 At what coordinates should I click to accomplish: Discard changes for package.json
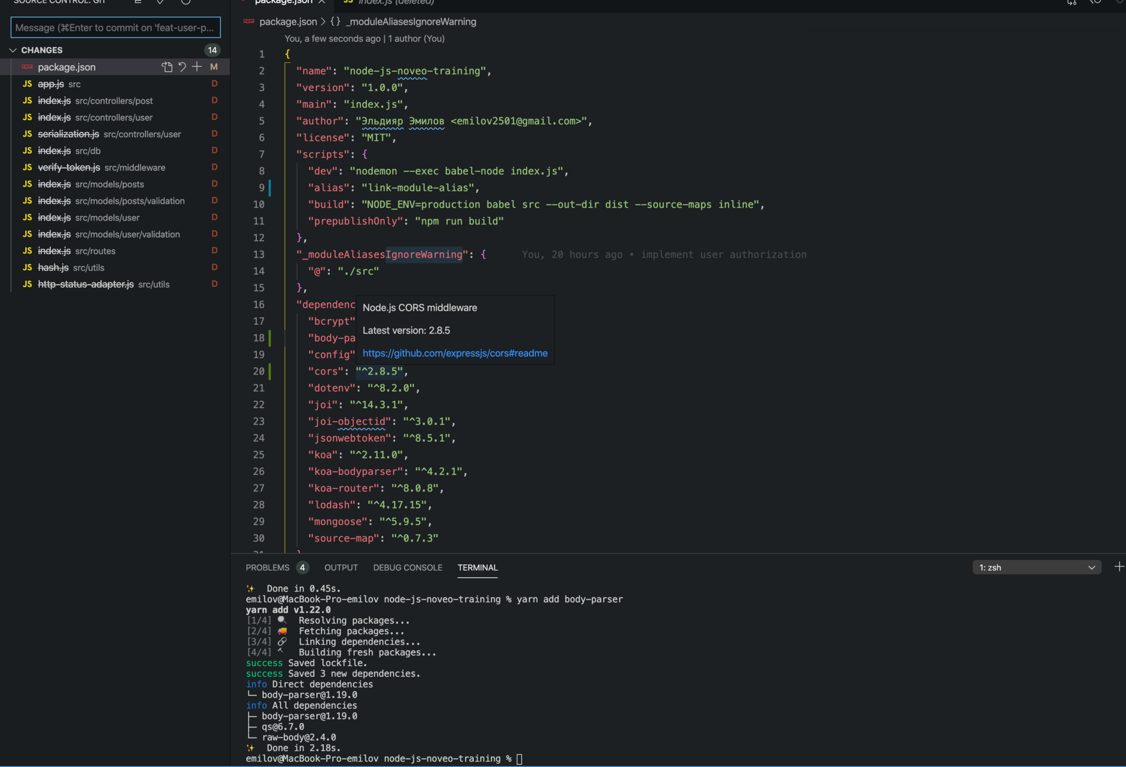click(182, 67)
